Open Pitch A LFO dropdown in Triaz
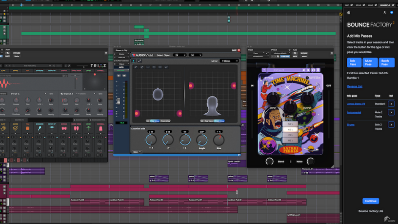Viewport: 398px width, 224px height. [x=40, y=104]
